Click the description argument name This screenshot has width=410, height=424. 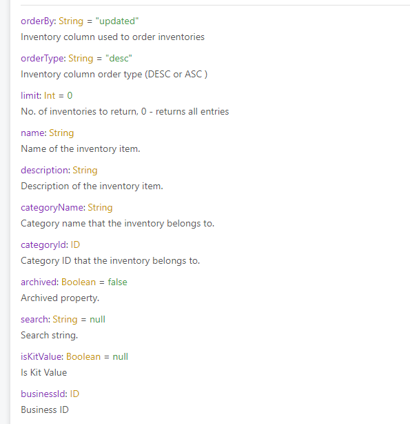pos(45,171)
